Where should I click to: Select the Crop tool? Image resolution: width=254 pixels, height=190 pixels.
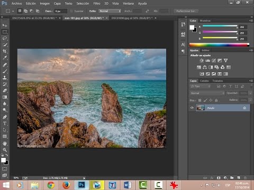[5, 51]
